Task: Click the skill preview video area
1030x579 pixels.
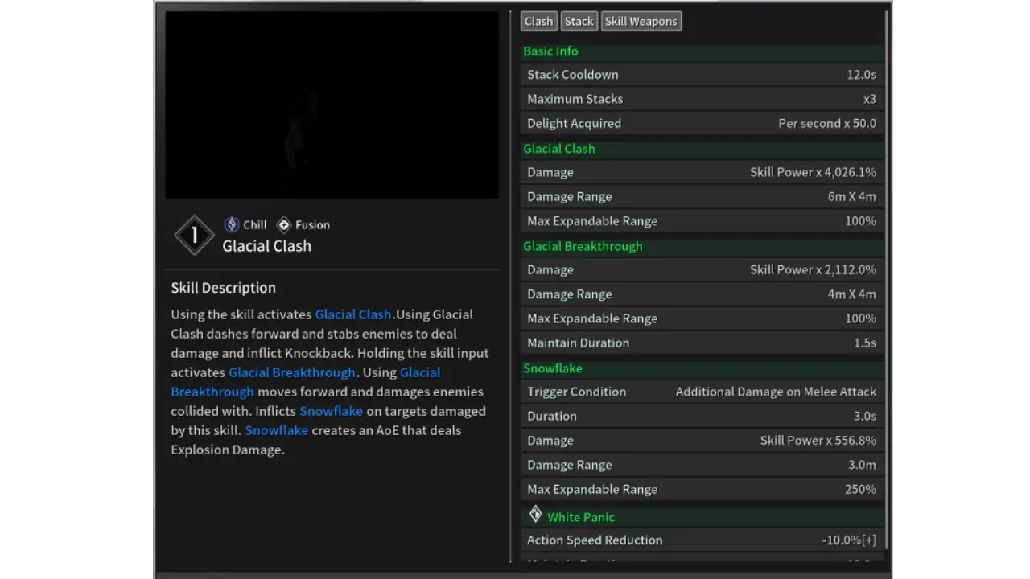Action: [332, 105]
